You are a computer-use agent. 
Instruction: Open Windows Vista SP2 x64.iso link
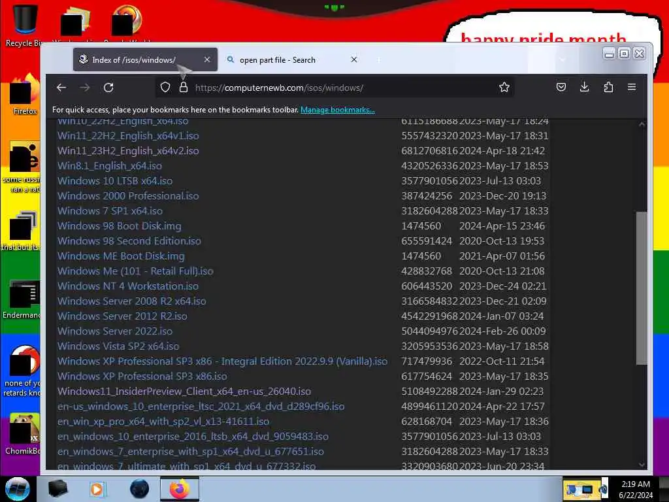point(118,346)
